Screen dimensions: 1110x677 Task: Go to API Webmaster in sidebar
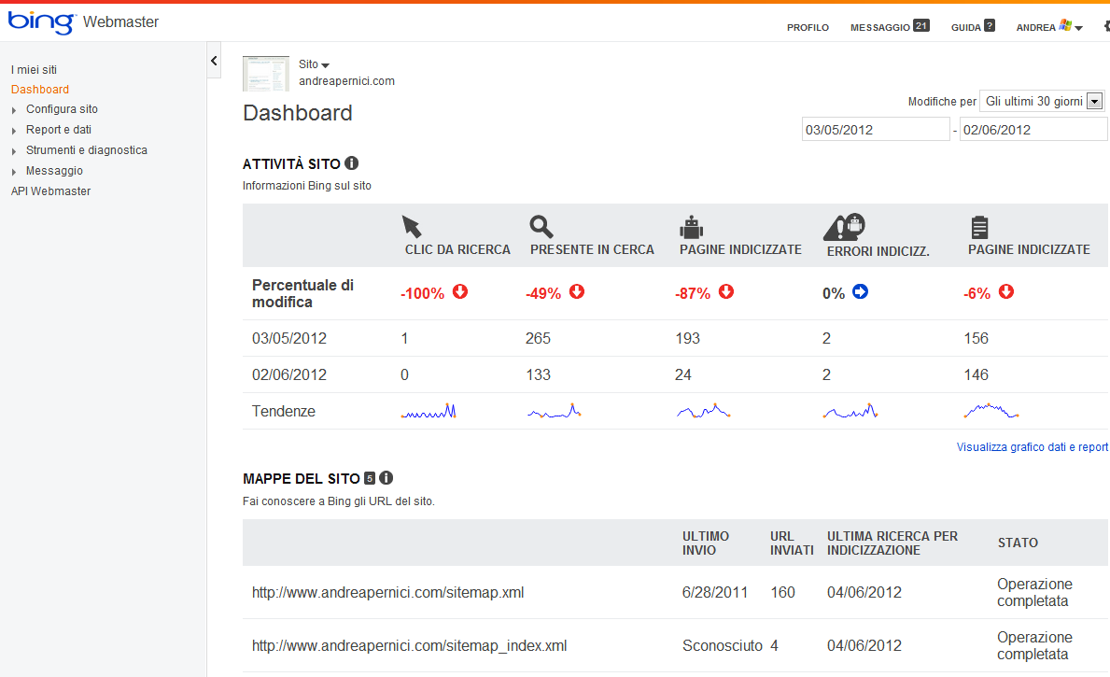[50, 191]
